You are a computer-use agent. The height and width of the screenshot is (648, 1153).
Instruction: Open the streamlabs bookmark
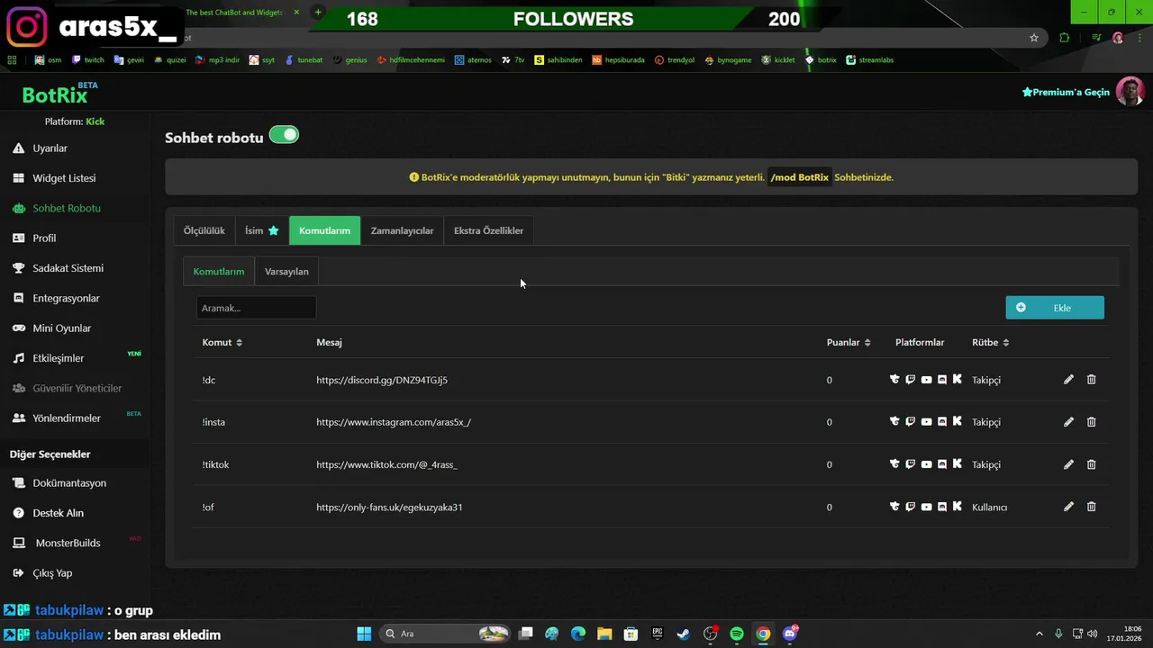[869, 60]
